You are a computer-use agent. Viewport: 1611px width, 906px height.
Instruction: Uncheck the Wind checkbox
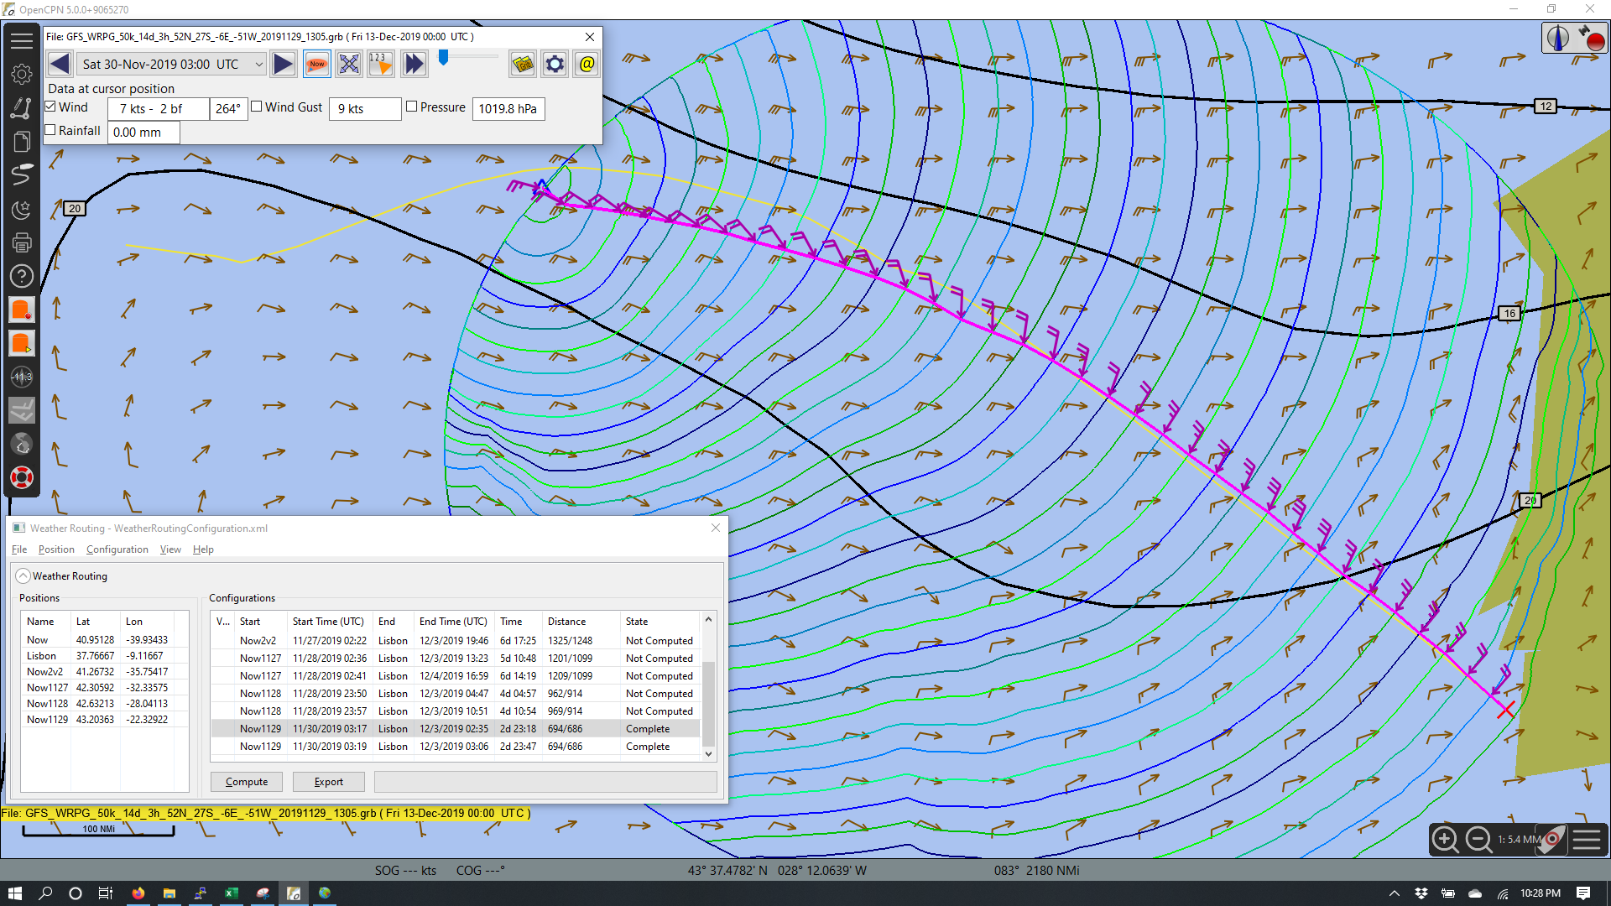point(51,107)
